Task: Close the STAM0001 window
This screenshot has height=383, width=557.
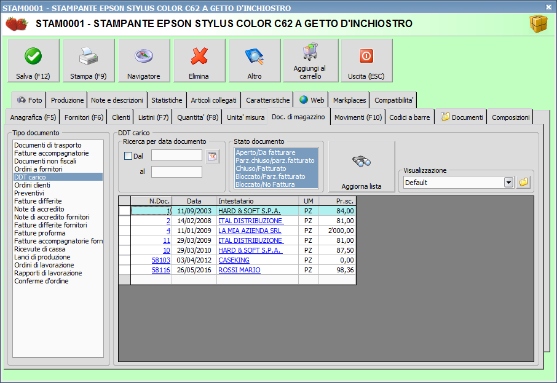Action: coord(548,7)
